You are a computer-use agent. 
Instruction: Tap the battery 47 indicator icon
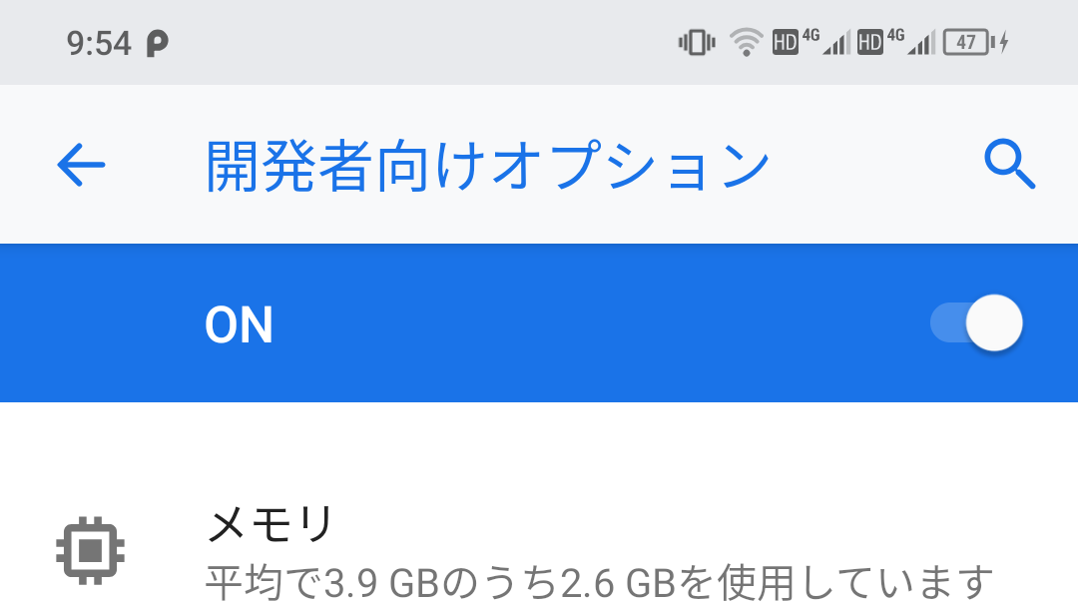969,43
